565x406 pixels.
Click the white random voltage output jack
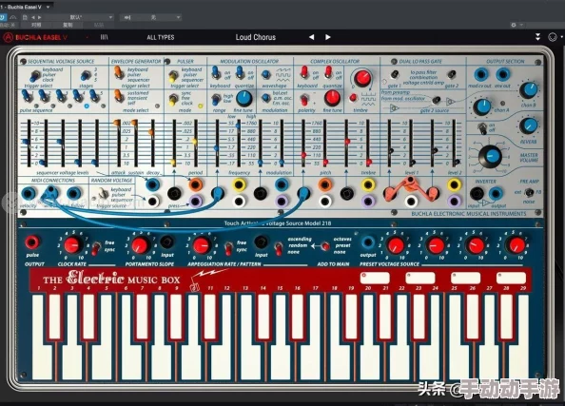153,201
